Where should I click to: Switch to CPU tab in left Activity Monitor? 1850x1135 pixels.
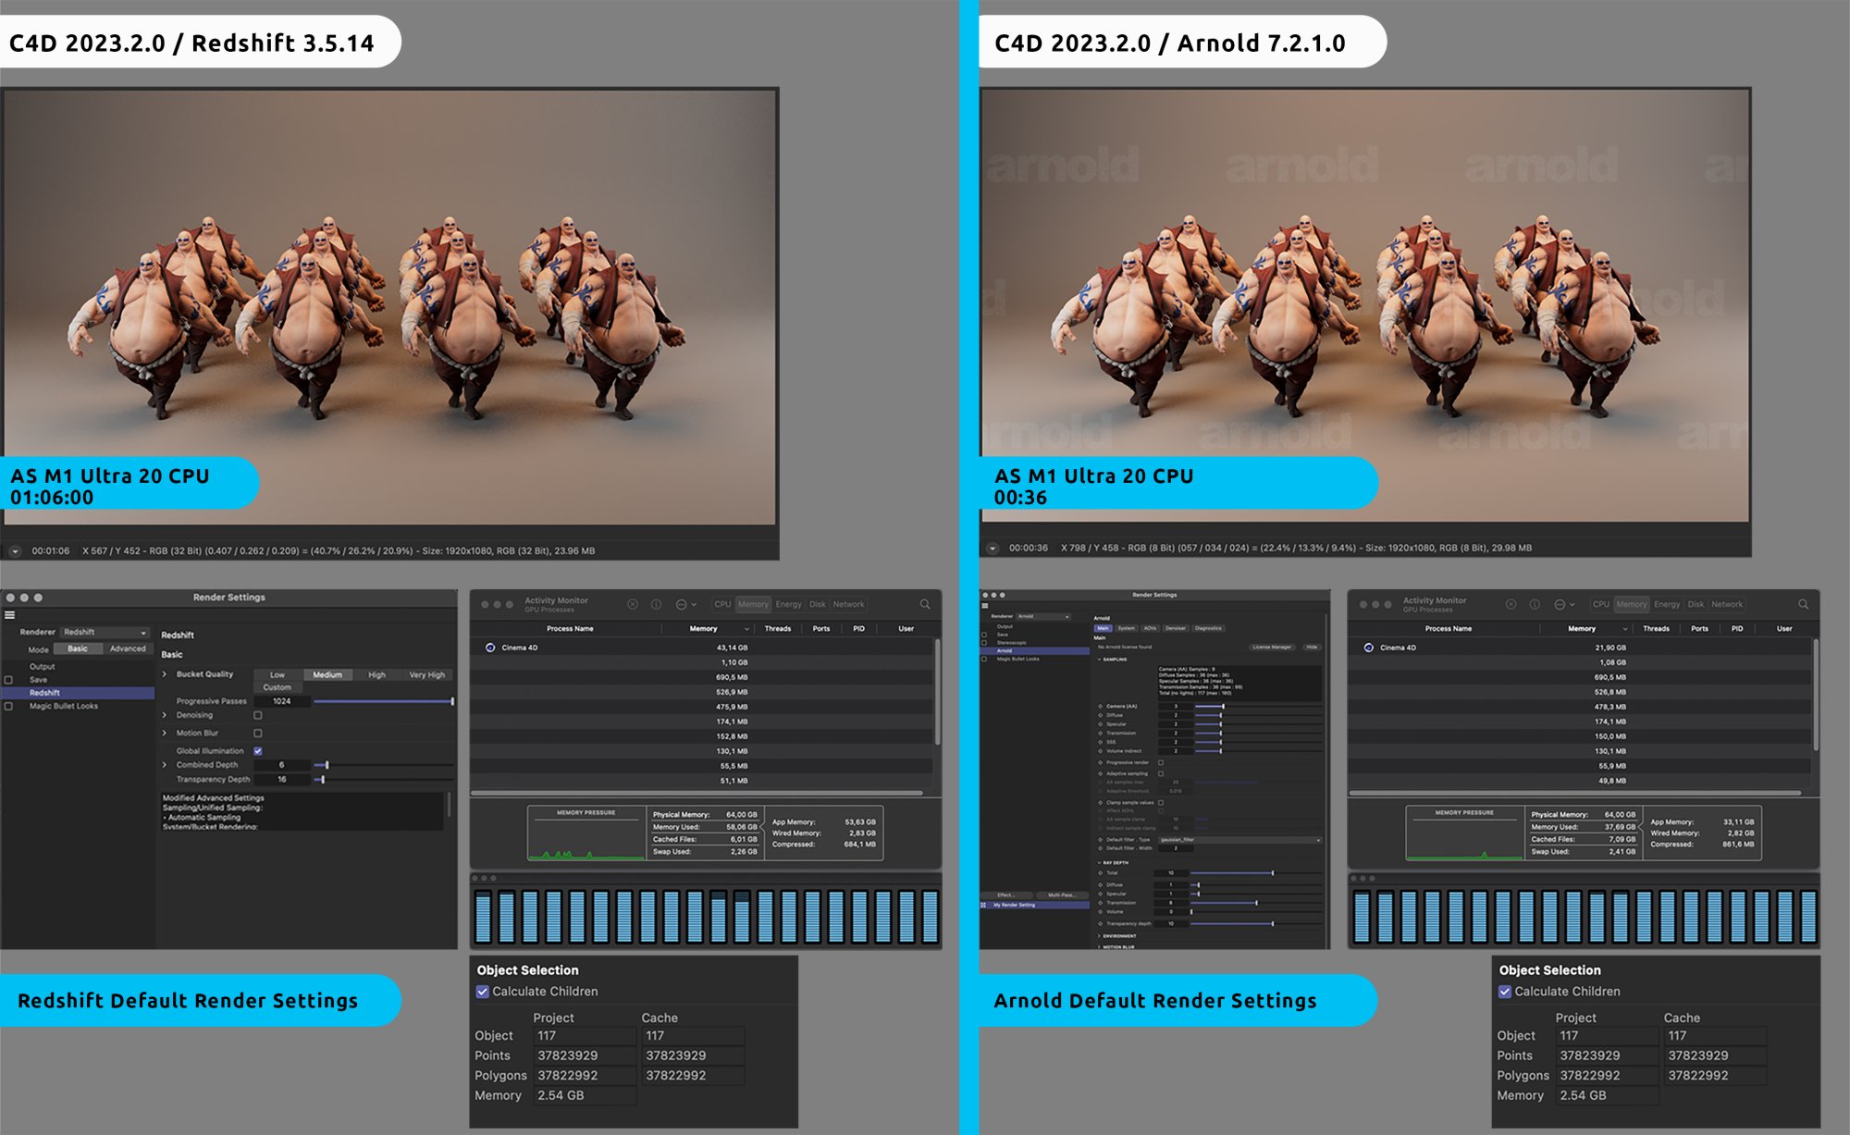pyautogui.click(x=722, y=604)
